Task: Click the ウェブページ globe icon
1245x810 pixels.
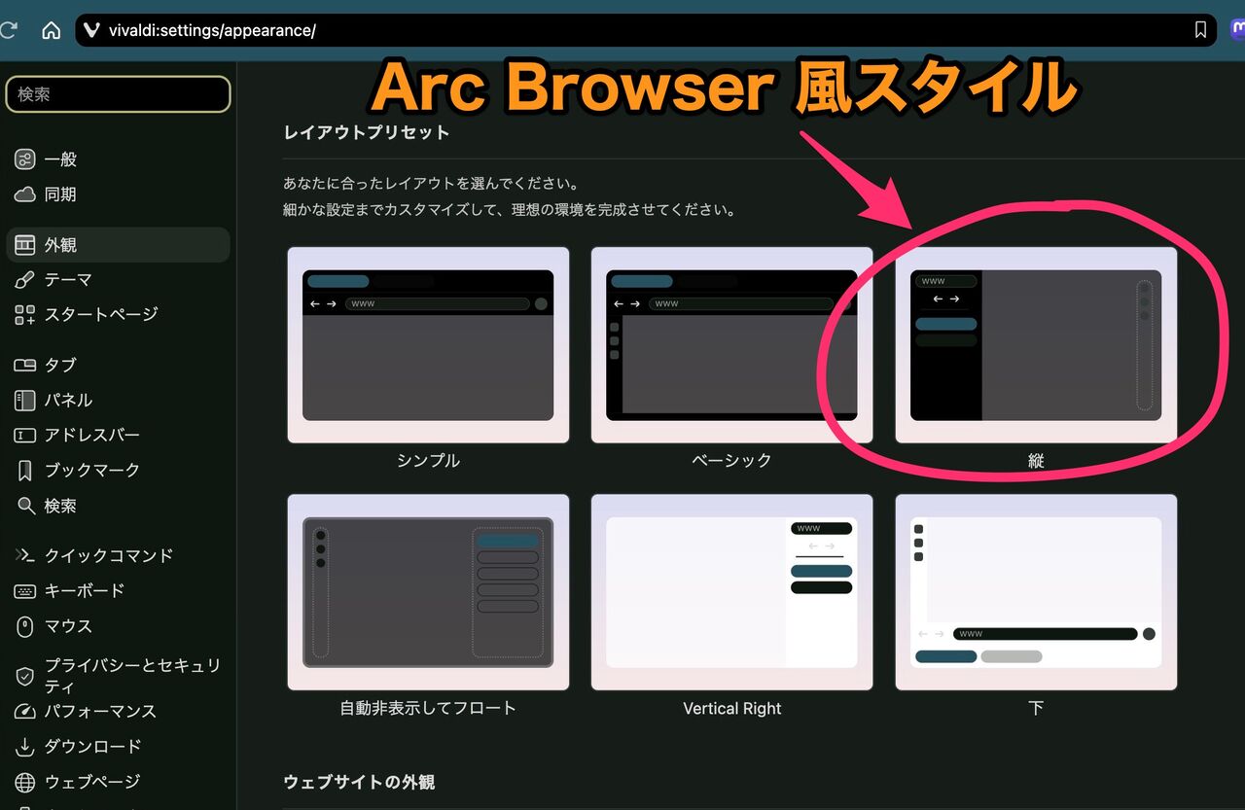Action: point(25,782)
